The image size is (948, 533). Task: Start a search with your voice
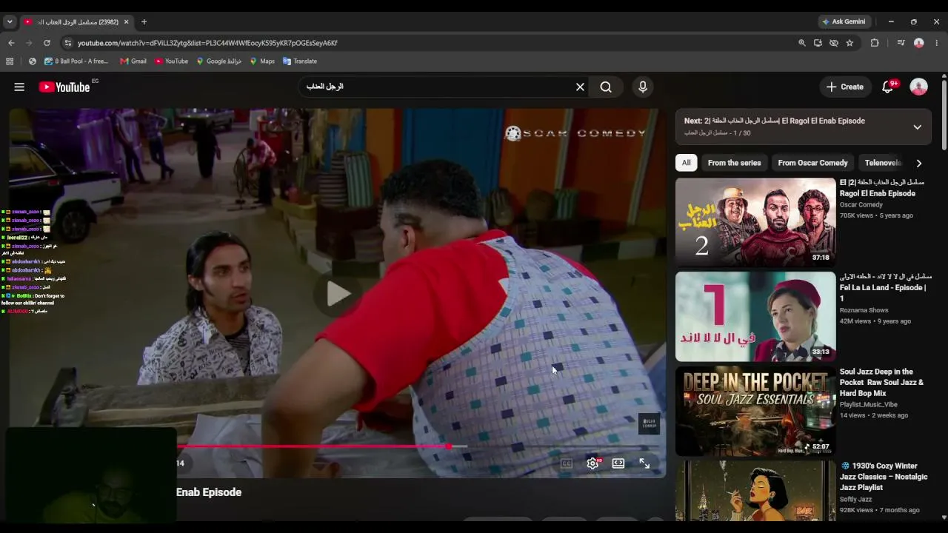pyautogui.click(x=643, y=87)
